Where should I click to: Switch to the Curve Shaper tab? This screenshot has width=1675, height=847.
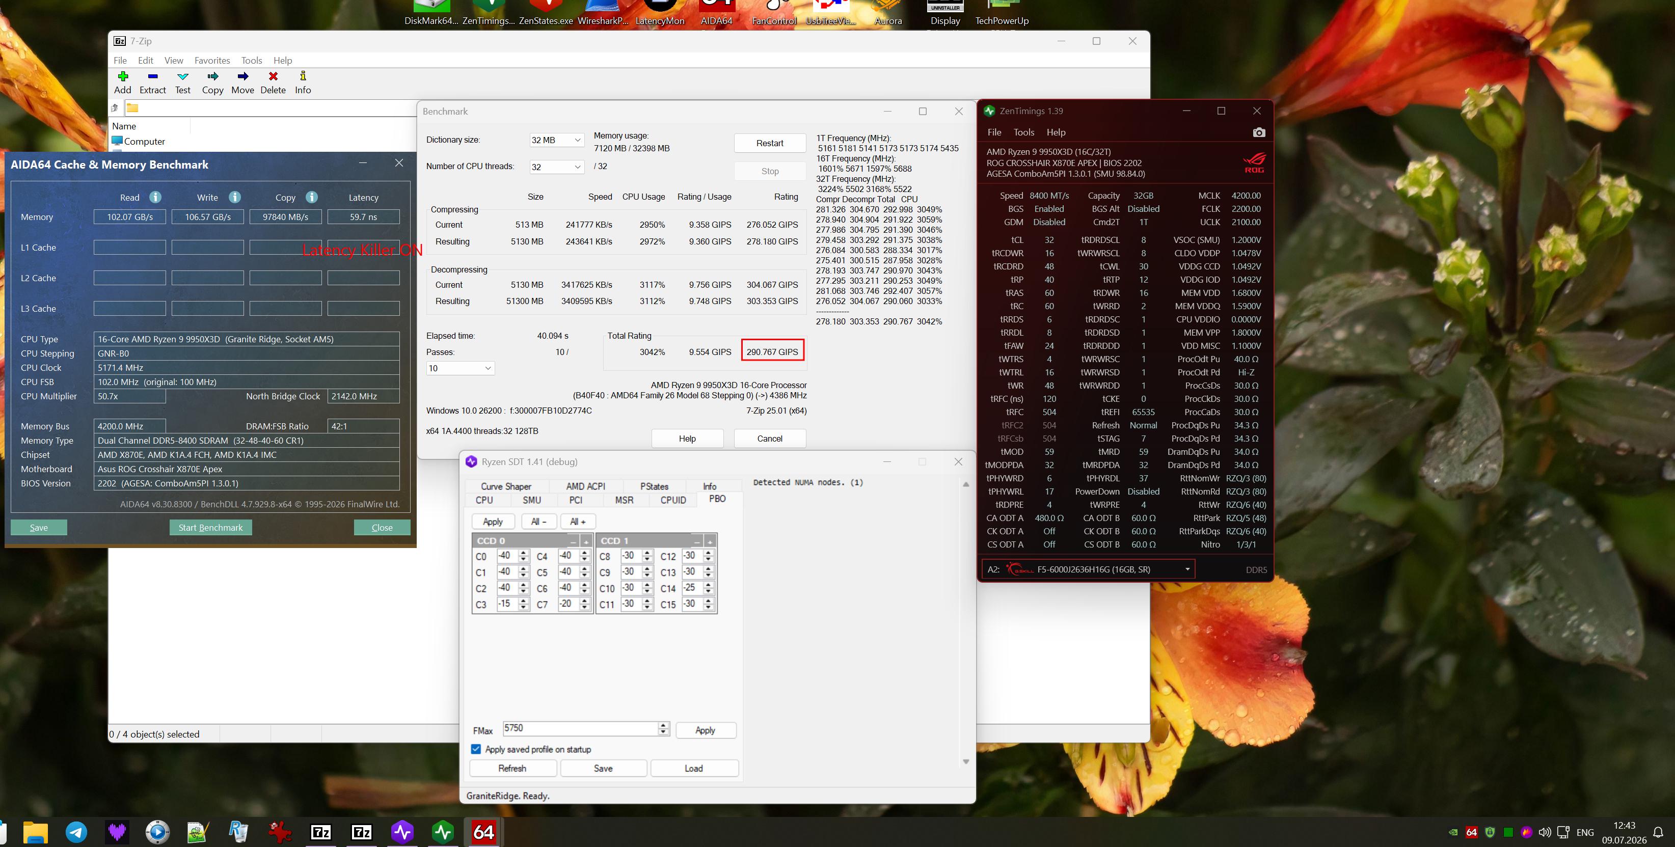(x=506, y=486)
